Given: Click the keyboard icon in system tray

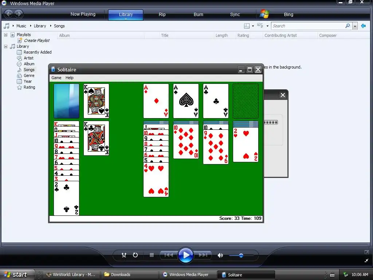Looking at the screenshot, I should point(332,275).
